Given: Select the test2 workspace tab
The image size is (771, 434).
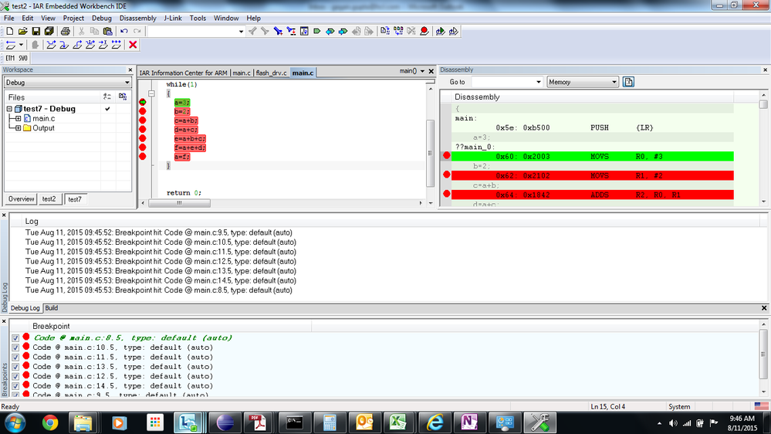Looking at the screenshot, I should 49,199.
